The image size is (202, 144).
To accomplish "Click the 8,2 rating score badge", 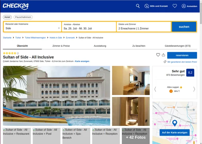I will (190, 73).
